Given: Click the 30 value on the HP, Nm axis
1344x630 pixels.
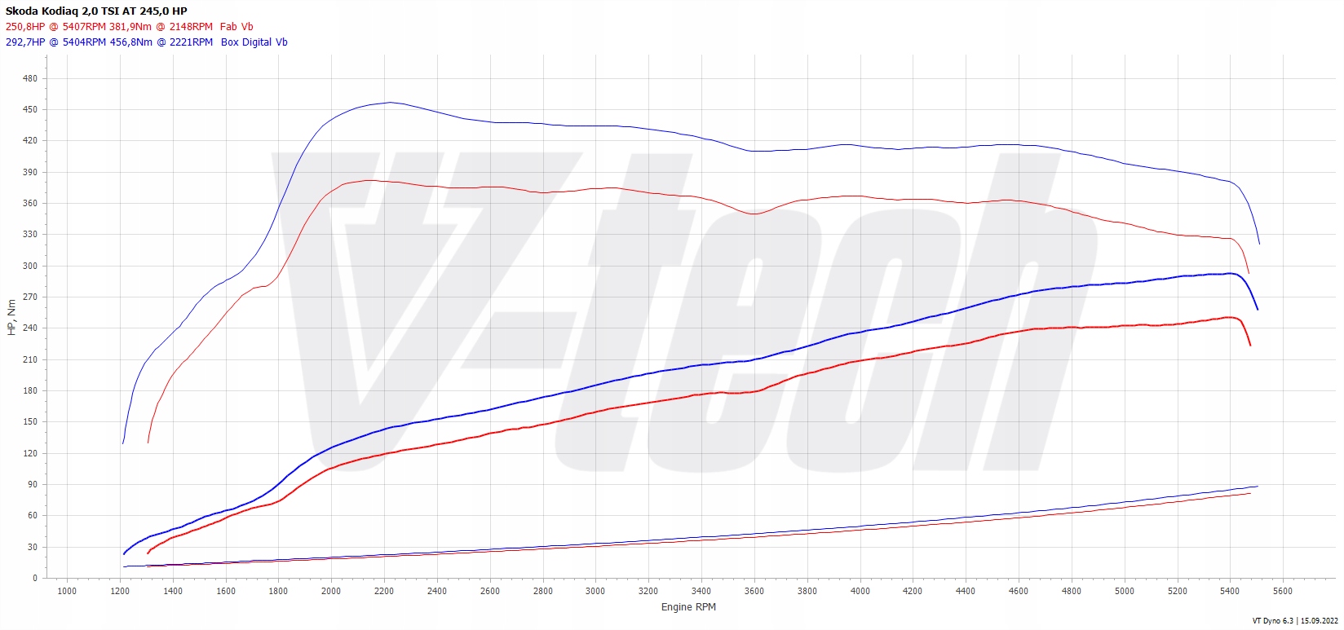Looking at the screenshot, I should (x=33, y=547).
